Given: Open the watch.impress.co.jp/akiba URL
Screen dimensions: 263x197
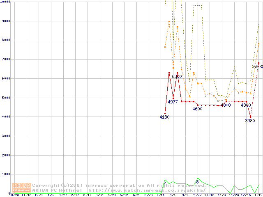Looking at the screenshot, I should click(x=146, y=190).
